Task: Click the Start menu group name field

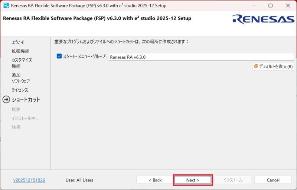Action: coord(201,57)
